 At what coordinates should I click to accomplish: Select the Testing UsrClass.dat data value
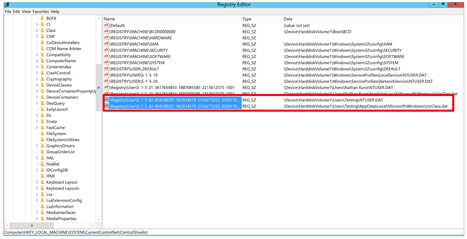pyautogui.click(x=366, y=106)
